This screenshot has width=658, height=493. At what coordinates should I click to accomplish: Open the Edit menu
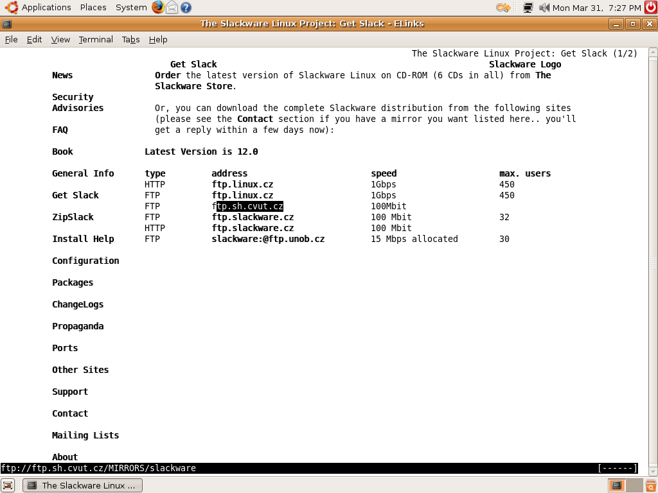point(35,39)
